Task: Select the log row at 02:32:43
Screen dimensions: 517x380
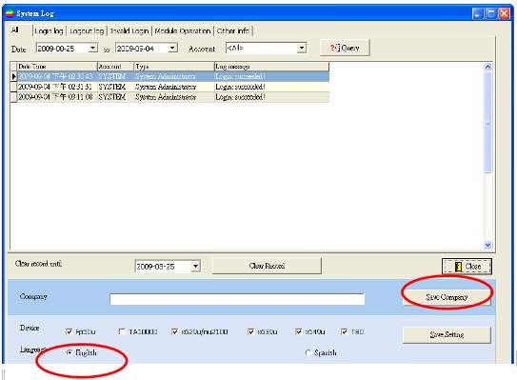Action: (x=169, y=76)
